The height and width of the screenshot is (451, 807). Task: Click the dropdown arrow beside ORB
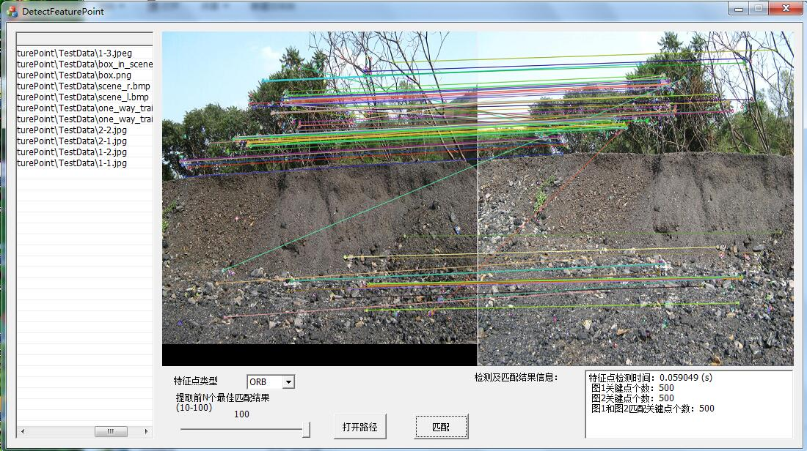tap(289, 381)
